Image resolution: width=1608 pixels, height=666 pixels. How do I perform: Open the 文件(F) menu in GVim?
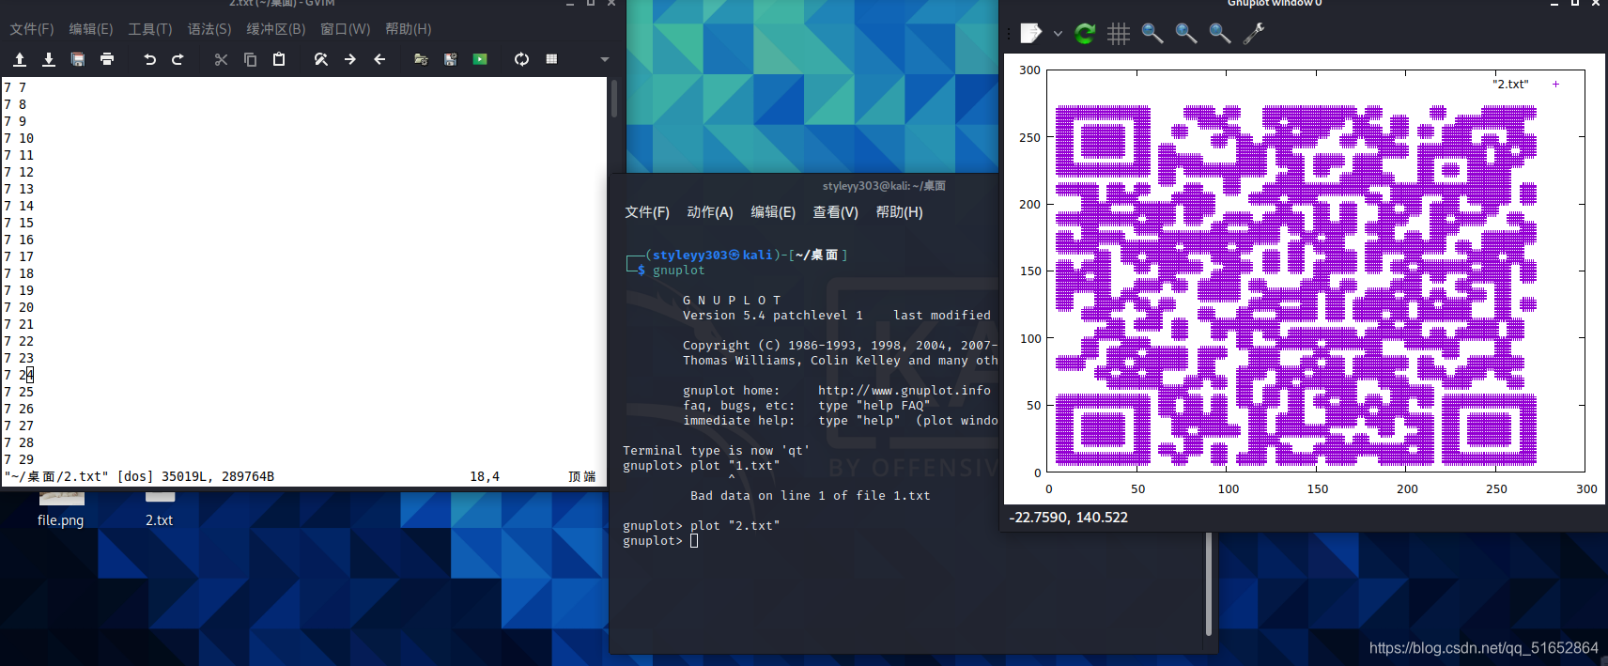click(32, 29)
